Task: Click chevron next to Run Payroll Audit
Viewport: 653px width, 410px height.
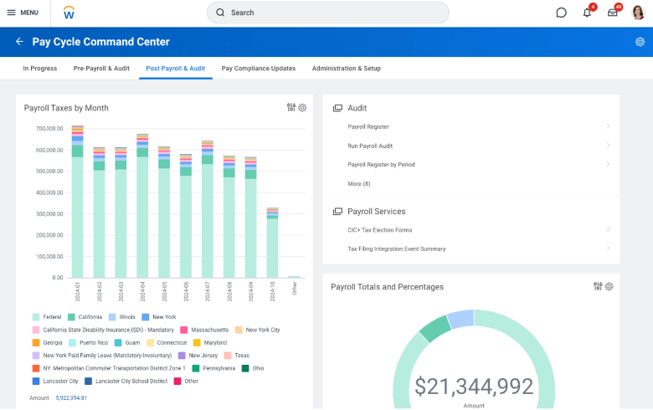Action: 608,146
